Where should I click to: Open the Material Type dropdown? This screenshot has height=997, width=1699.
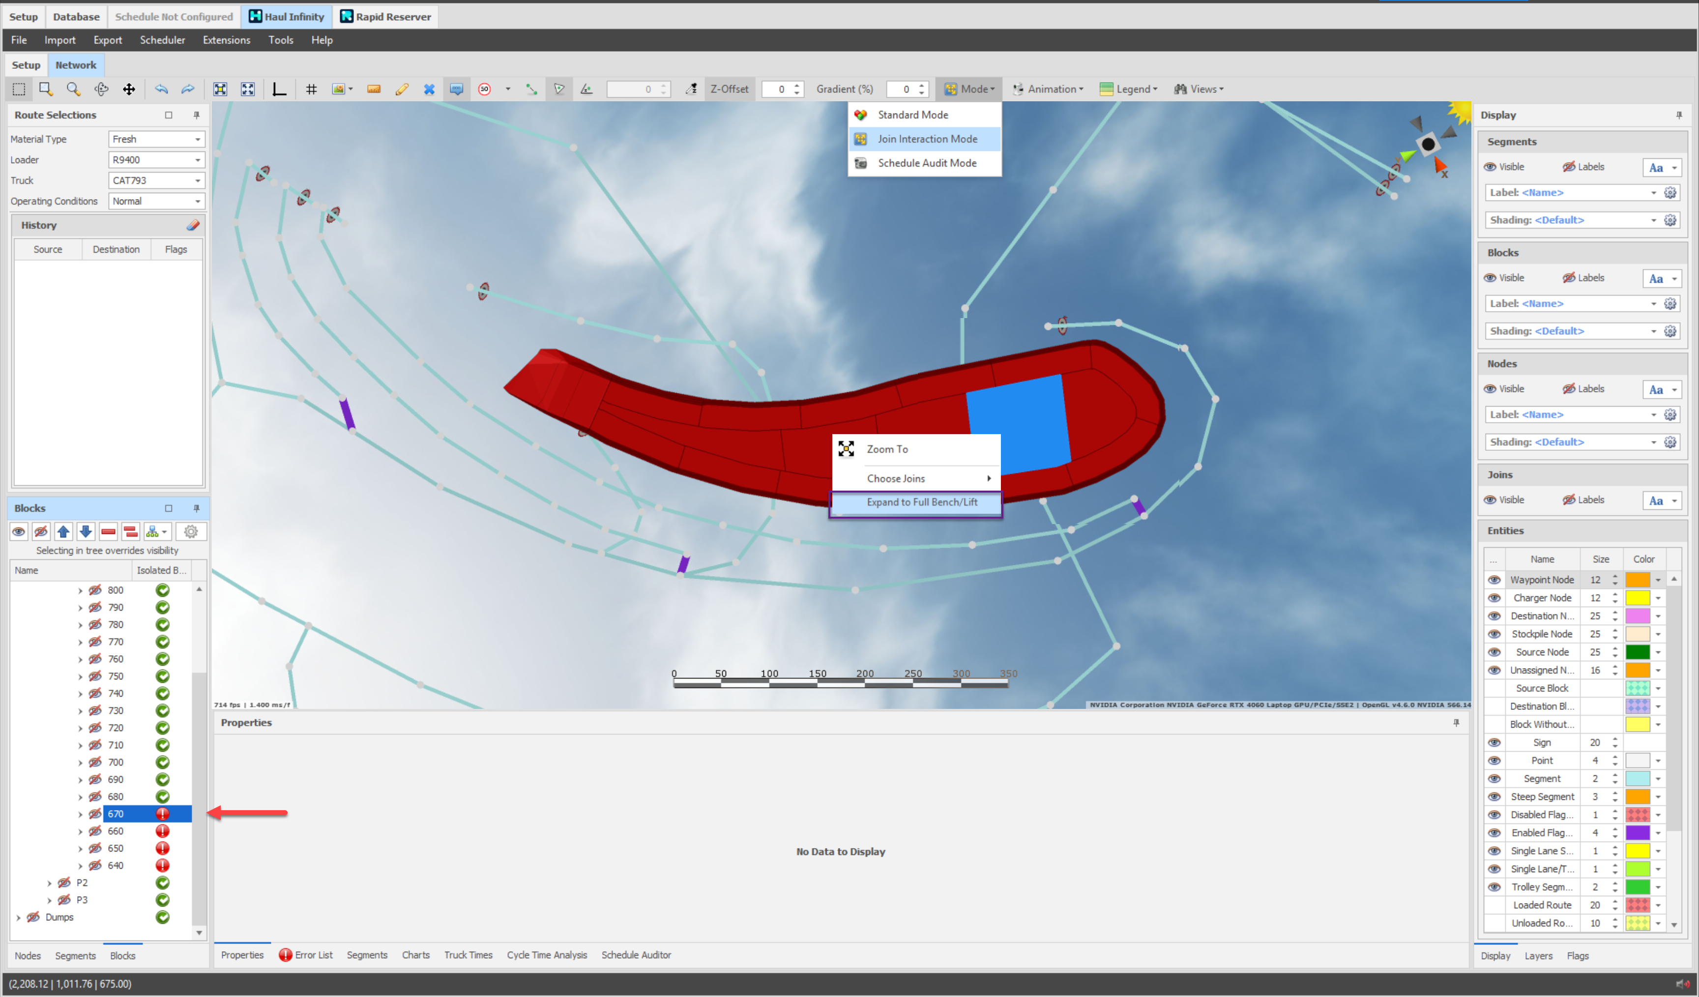click(198, 140)
